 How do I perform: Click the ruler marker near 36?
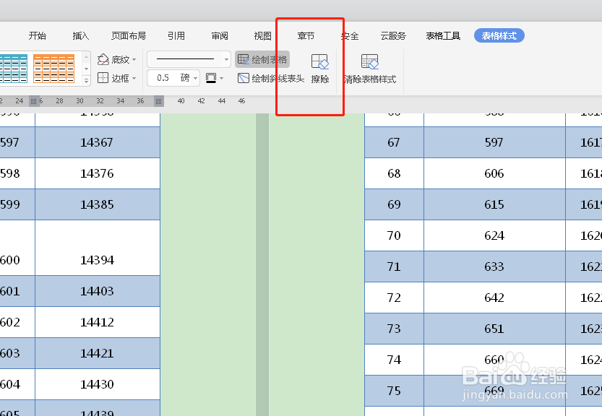[158, 101]
